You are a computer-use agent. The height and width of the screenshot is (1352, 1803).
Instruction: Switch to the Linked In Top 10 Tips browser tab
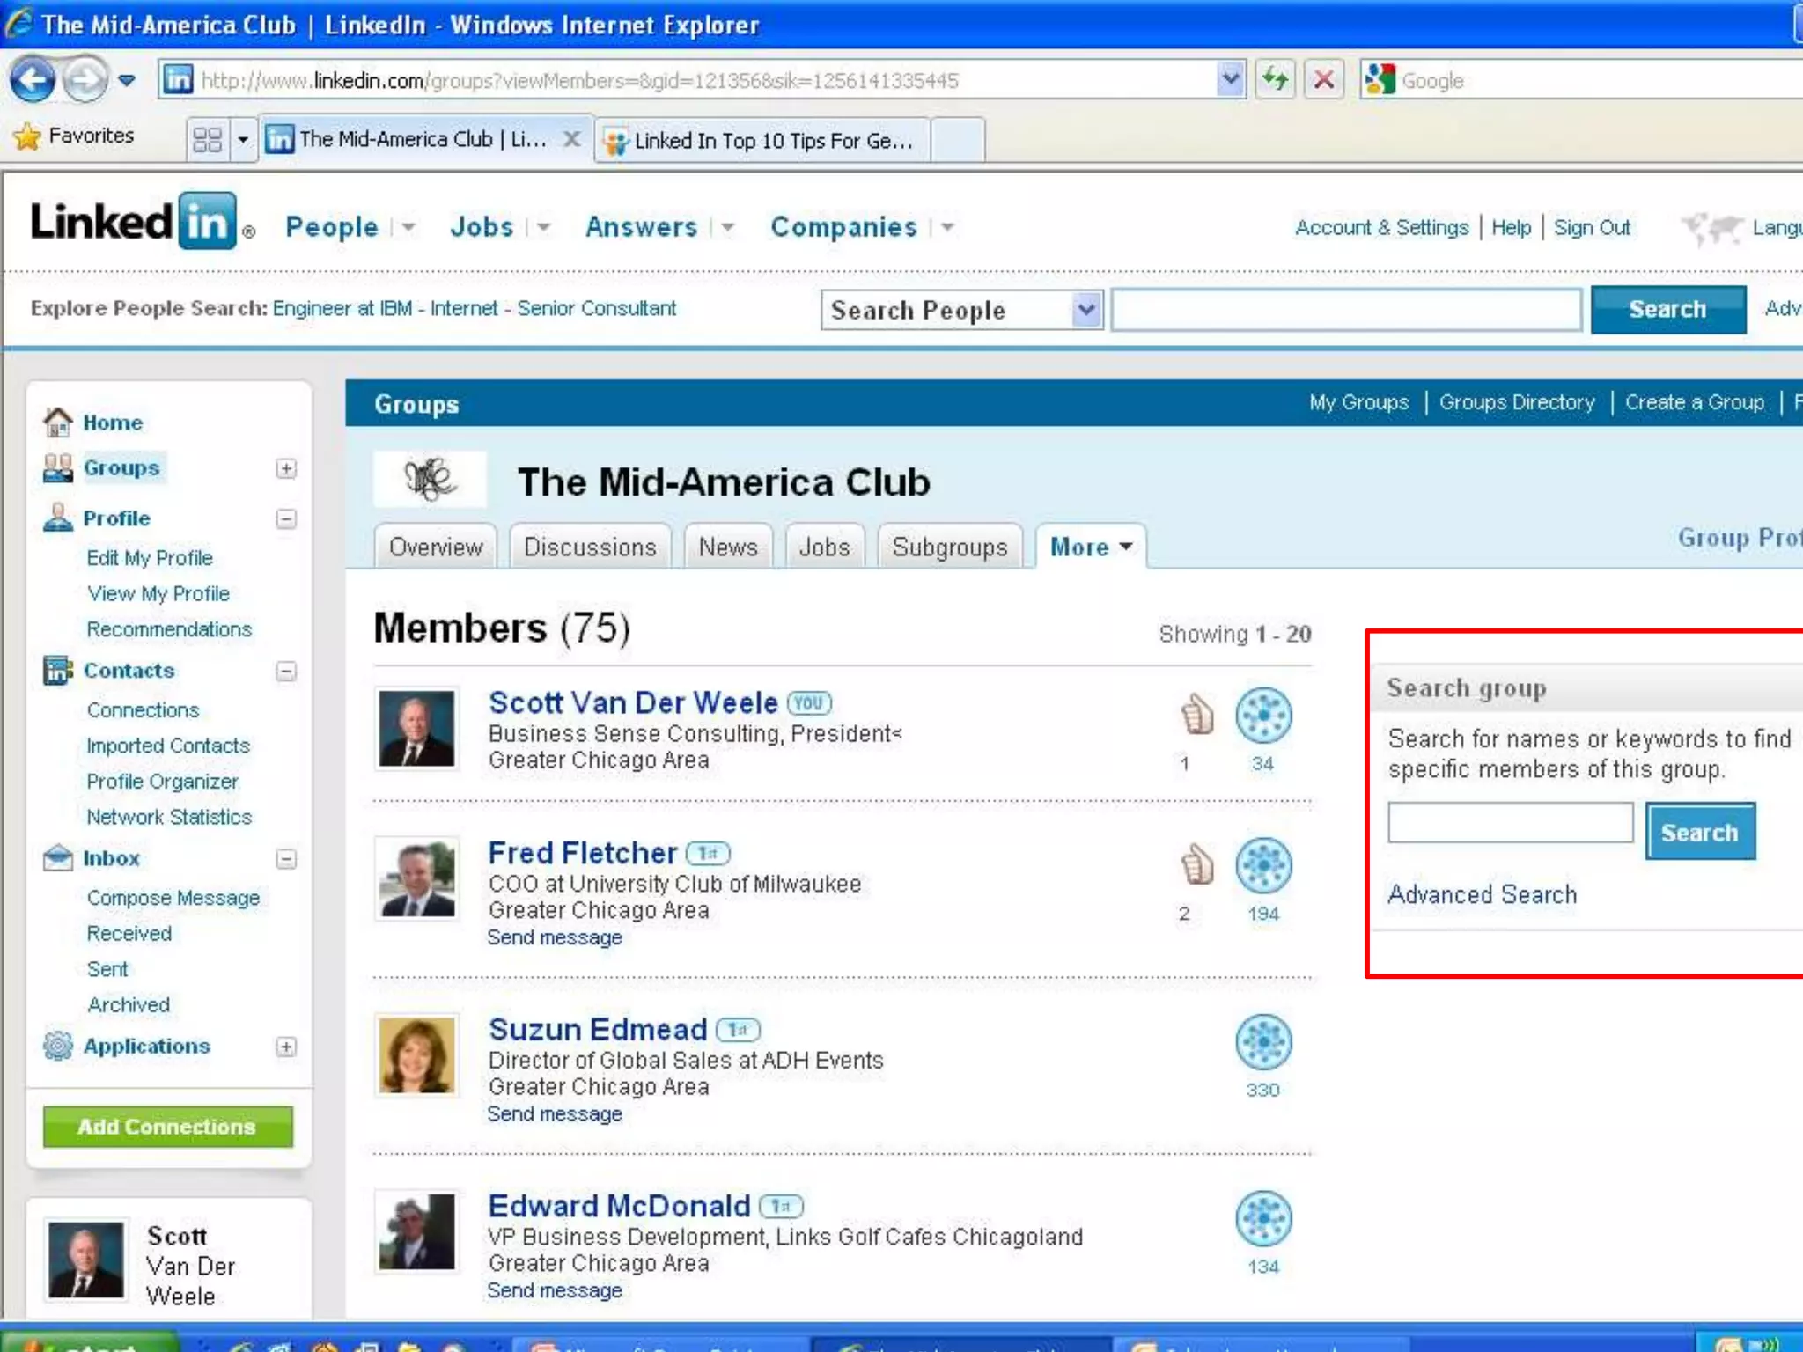(x=762, y=140)
